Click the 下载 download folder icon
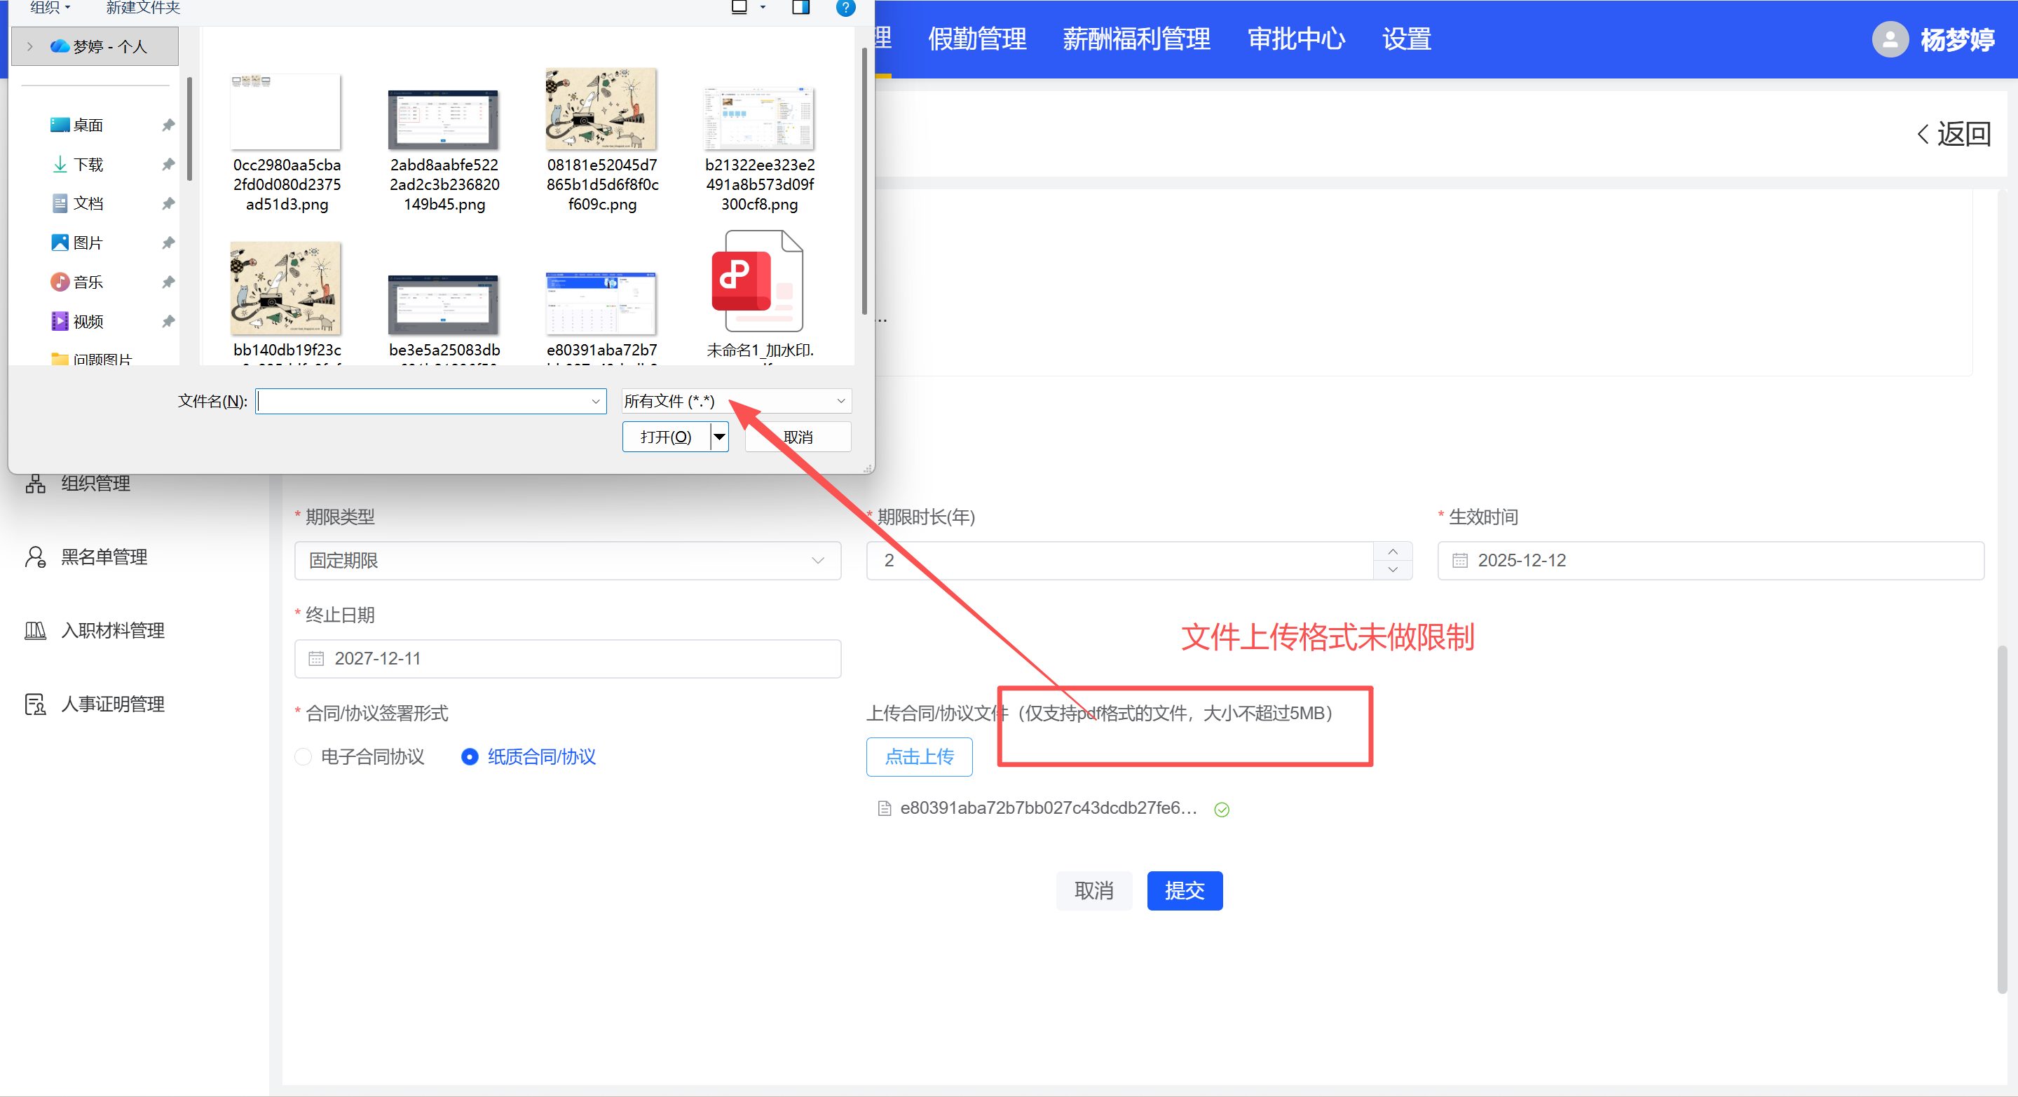 (x=60, y=165)
